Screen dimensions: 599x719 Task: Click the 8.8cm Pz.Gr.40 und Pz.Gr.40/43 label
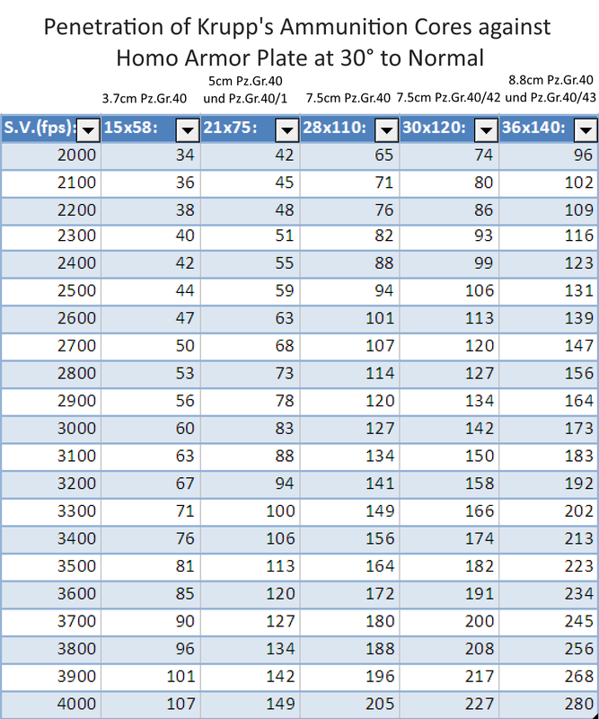tap(551, 88)
